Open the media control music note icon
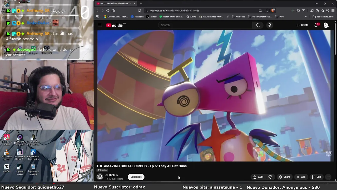Viewport: 337px width, 190px height. click(x=312, y=11)
